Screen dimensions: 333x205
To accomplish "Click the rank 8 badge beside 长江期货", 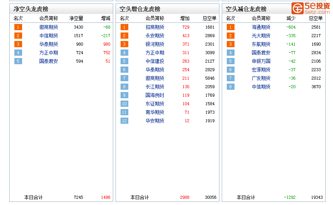I will [124, 87].
